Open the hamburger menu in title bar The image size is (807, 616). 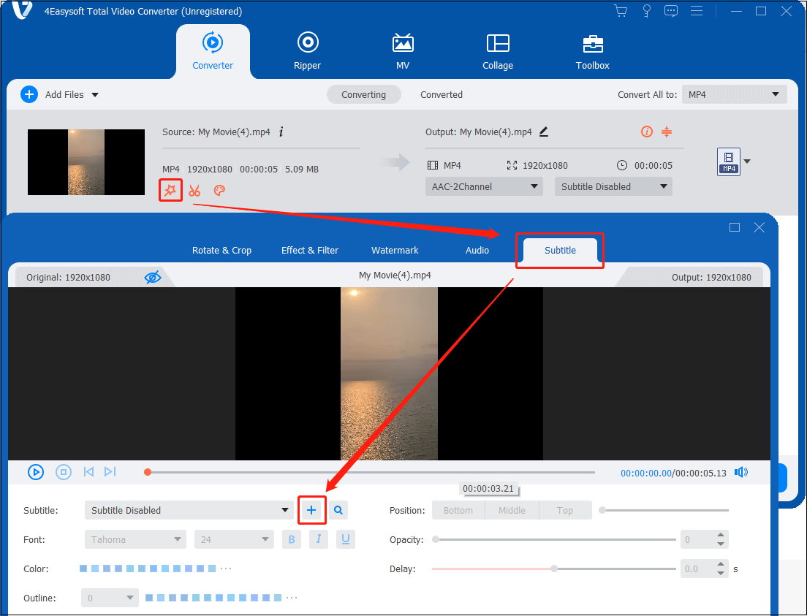click(x=697, y=11)
